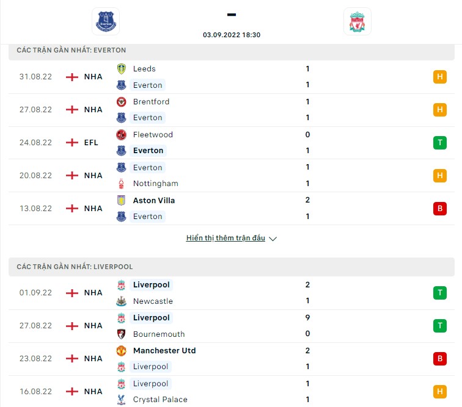Click the chevron next to 'Hiển thị thêm trận đấu'
The image size is (462, 407).
[x=273, y=239]
